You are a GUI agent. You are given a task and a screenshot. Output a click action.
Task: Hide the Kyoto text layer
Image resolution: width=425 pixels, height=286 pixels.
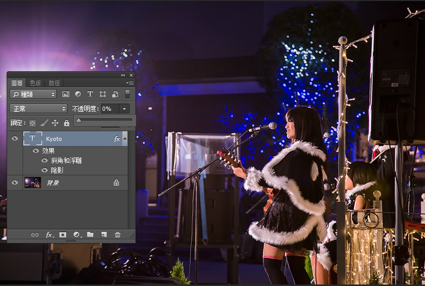[x=15, y=139]
